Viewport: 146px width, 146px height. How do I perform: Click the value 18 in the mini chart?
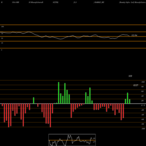coord(94,138)
